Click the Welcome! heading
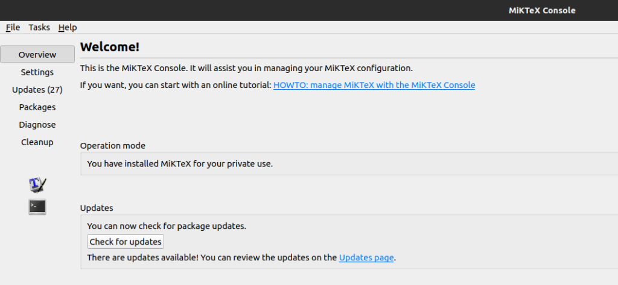Image resolution: width=618 pixels, height=285 pixels. tap(110, 47)
